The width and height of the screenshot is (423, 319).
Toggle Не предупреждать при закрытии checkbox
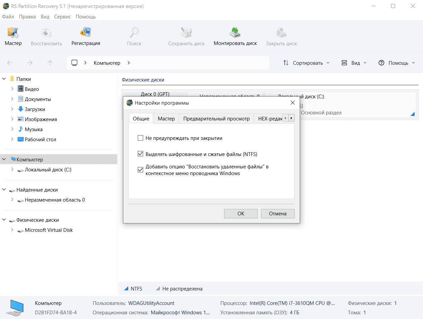tap(140, 138)
